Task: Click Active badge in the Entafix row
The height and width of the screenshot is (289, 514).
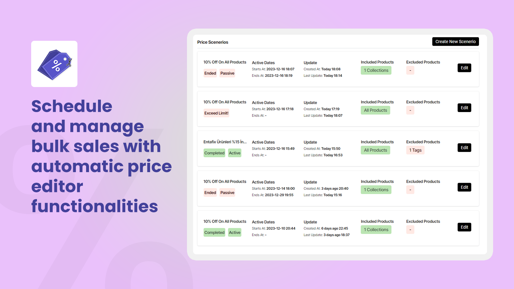Action: coord(235,153)
